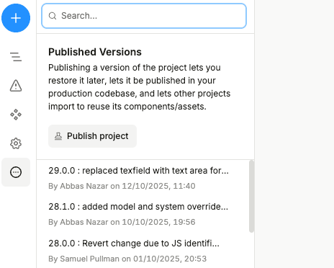Click the search magnifier icon
This screenshot has height=268, width=334.
tap(53, 16)
